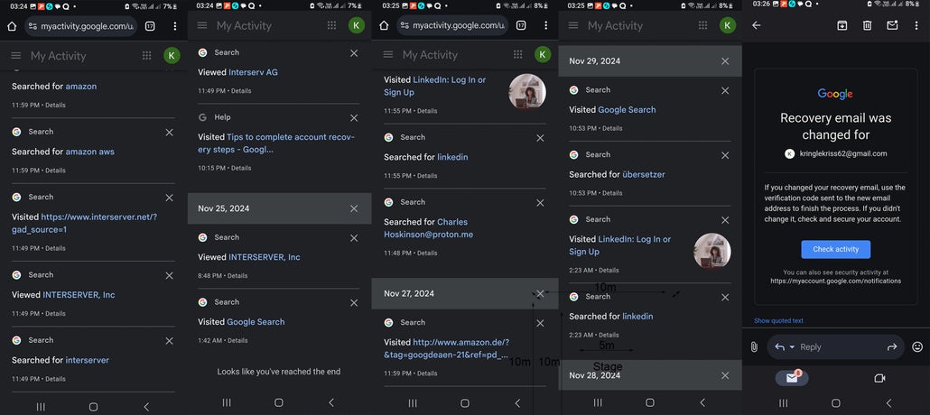930x415 pixels.
Task: Delete the 'Searched for übersetzer' entry
Action: (x=725, y=155)
